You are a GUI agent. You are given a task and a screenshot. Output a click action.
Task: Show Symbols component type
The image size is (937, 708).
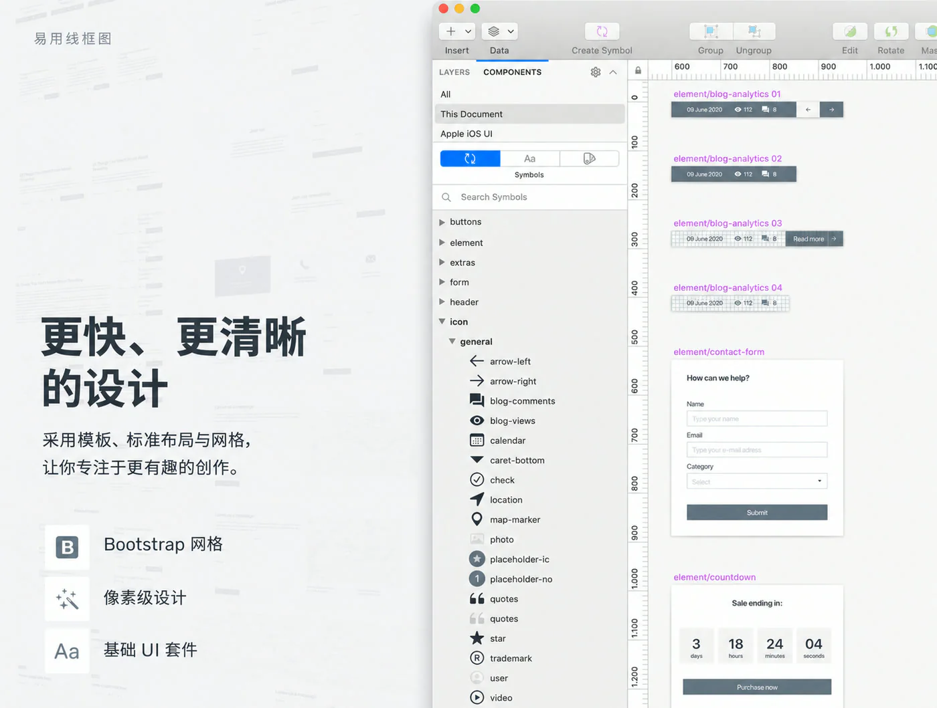tap(470, 158)
